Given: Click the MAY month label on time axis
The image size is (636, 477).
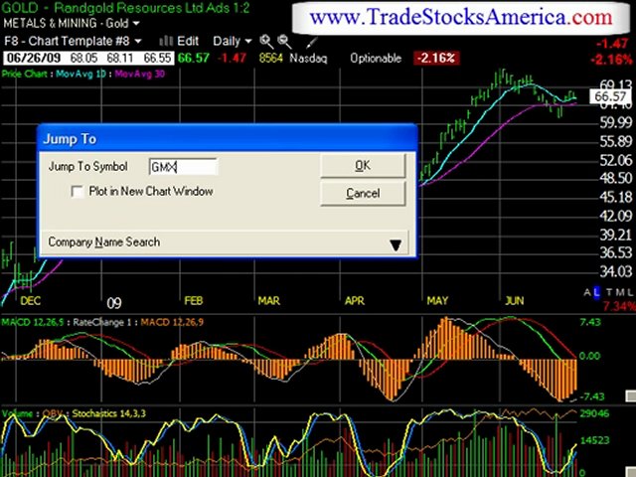Looking at the screenshot, I should tap(437, 301).
